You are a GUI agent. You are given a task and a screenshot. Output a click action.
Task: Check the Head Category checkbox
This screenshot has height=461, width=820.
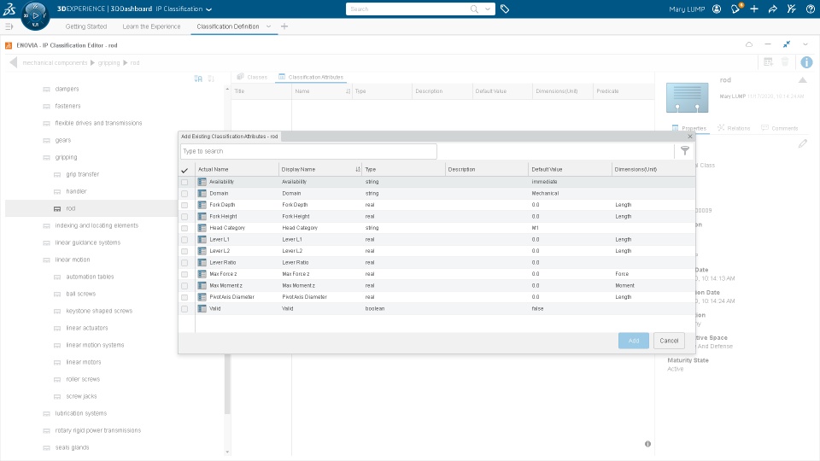click(184, 228)
